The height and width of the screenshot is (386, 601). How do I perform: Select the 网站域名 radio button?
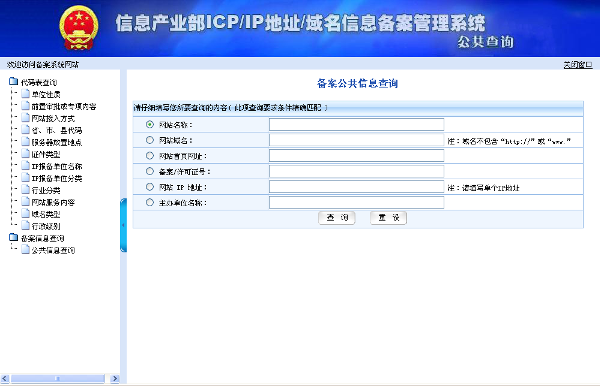tap(150, 140)
